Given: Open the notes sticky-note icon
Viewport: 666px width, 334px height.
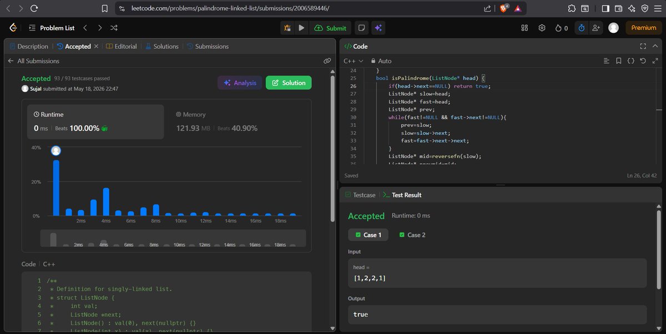Looking at the screenshot, I should pyautogui.click(x=361, y=28).
